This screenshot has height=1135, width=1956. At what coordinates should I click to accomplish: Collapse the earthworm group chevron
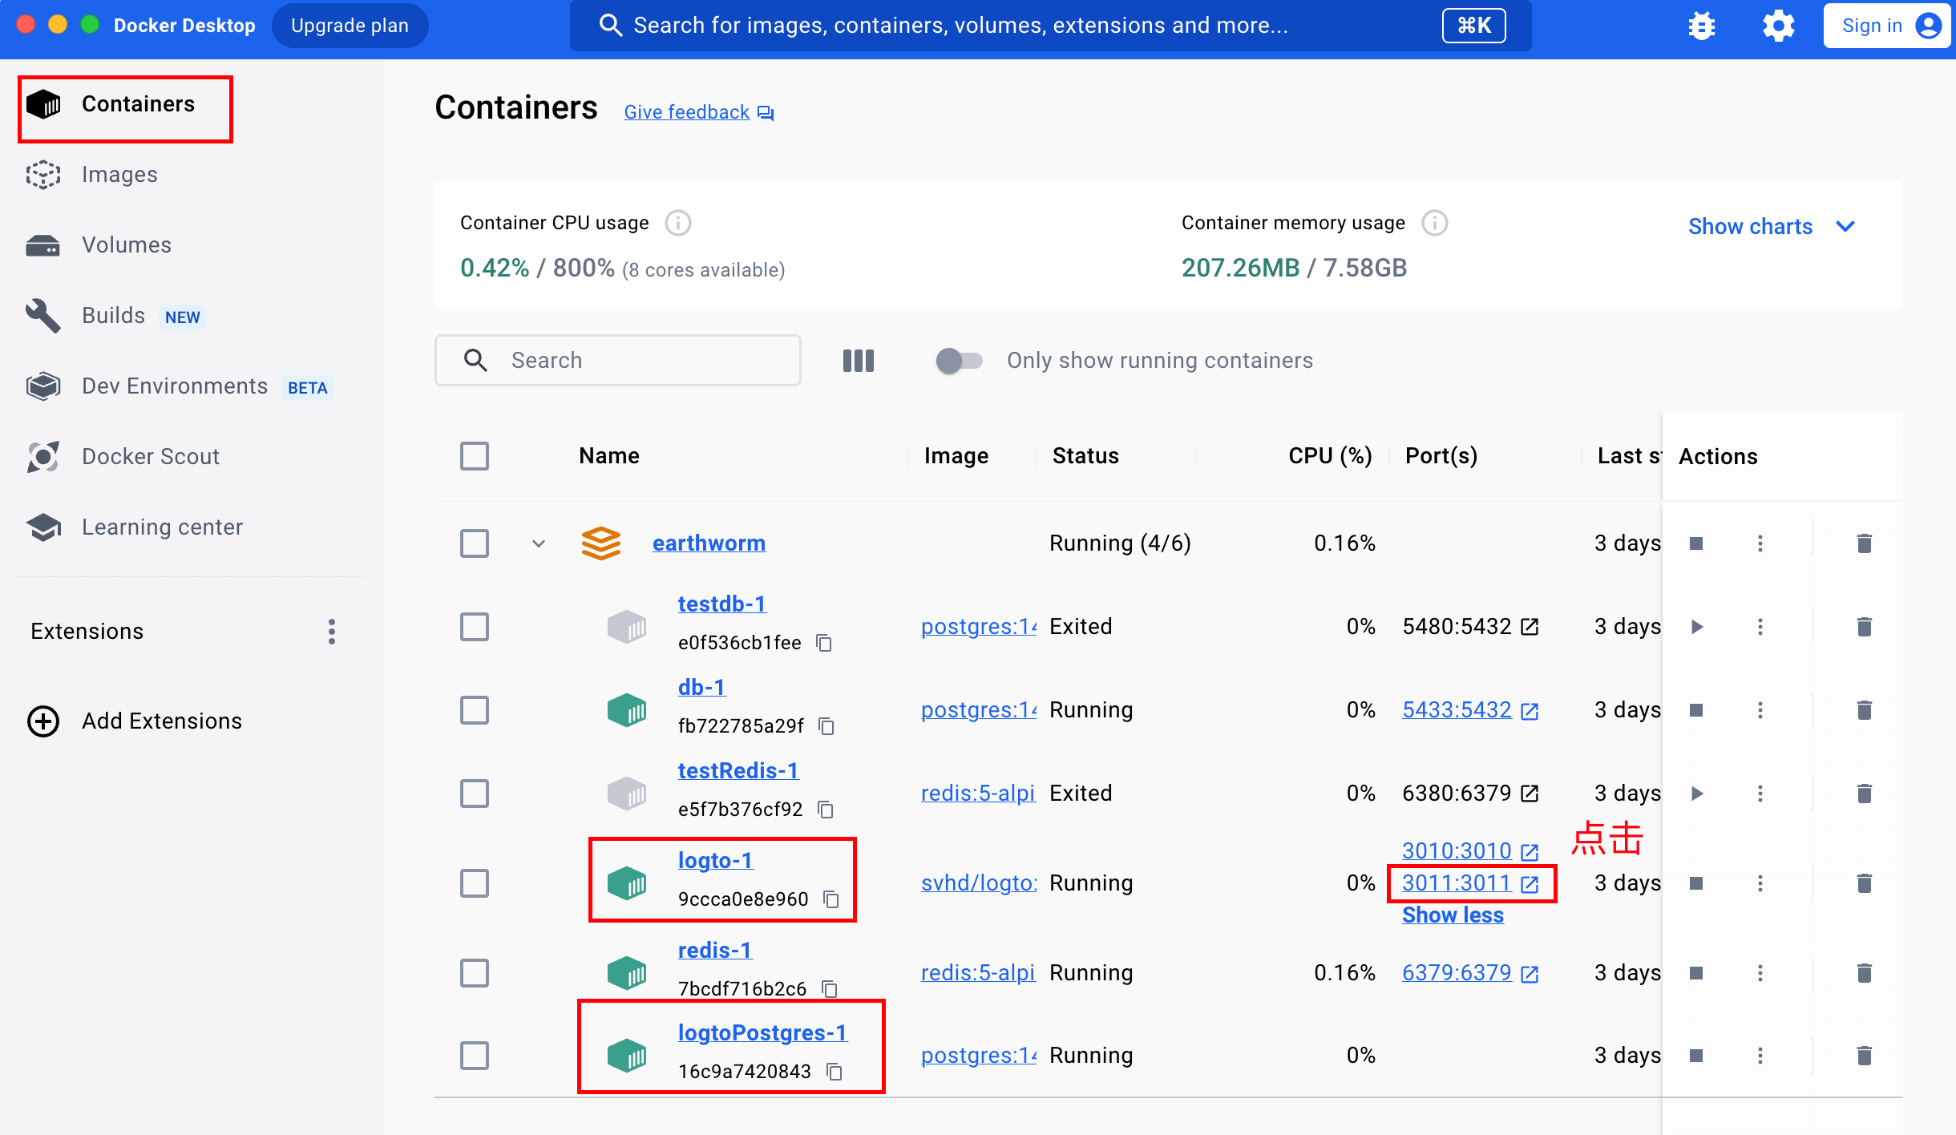pyautogui.click(x=539, y=543)
